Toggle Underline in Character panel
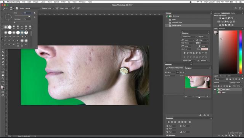This screenshot has width=244, height=138. click(203, 53)
